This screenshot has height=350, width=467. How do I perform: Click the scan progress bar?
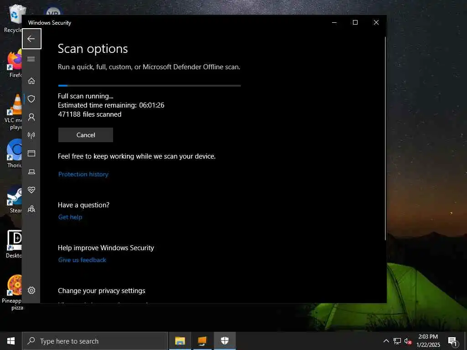click(149, 86)
